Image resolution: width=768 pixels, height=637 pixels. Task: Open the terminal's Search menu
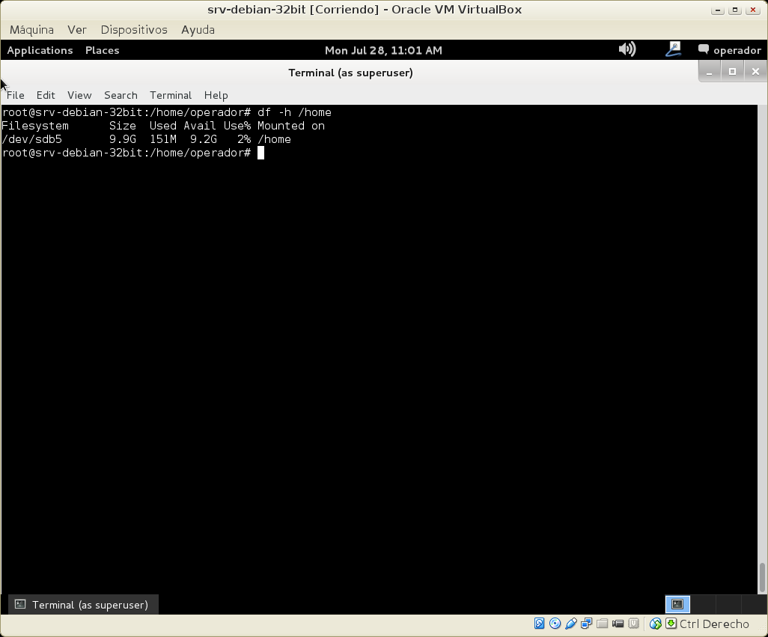tap(121, 95)
